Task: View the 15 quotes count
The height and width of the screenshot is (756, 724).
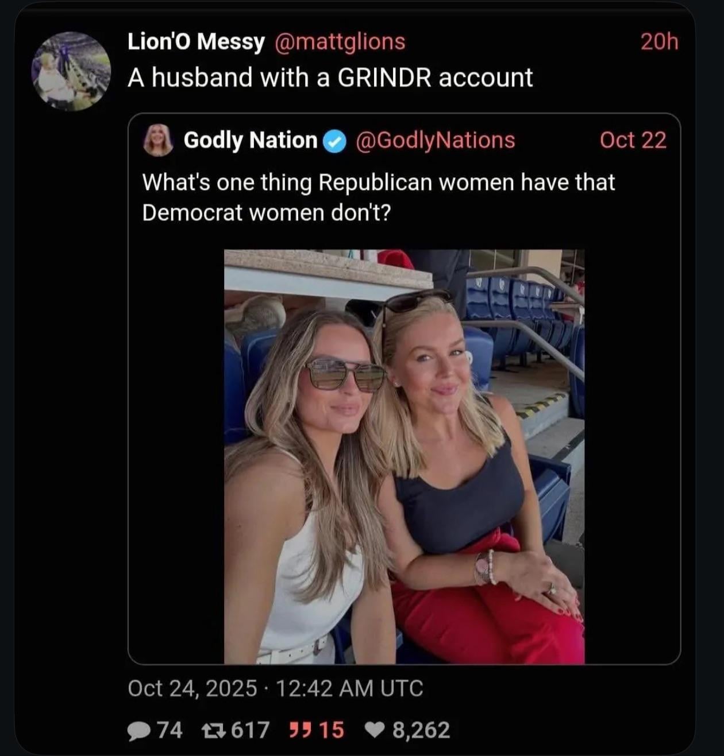Action: 331,730
